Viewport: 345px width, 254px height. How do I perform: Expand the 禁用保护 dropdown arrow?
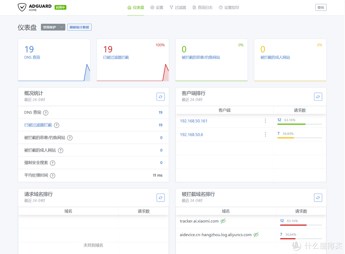pyautogui.click(x=62, y=27)
